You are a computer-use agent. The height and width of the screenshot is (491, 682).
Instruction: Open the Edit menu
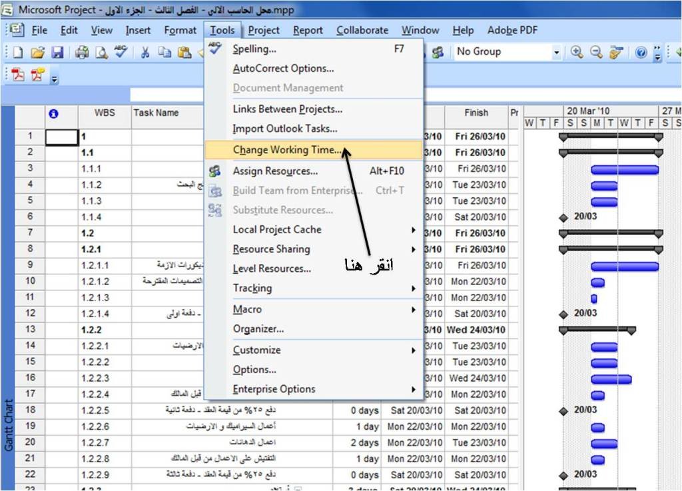click(x=69, y=30)
